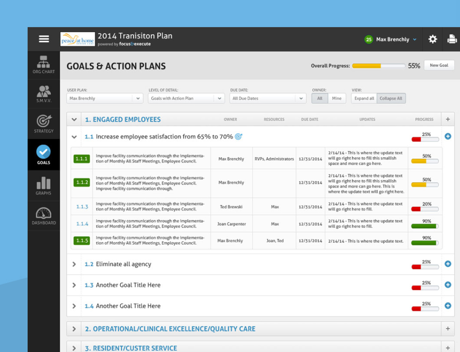The width and height of the screenshot is (460, 352).
Task: Open the Dashboard gauge icon
Action: tap(44, 216)
